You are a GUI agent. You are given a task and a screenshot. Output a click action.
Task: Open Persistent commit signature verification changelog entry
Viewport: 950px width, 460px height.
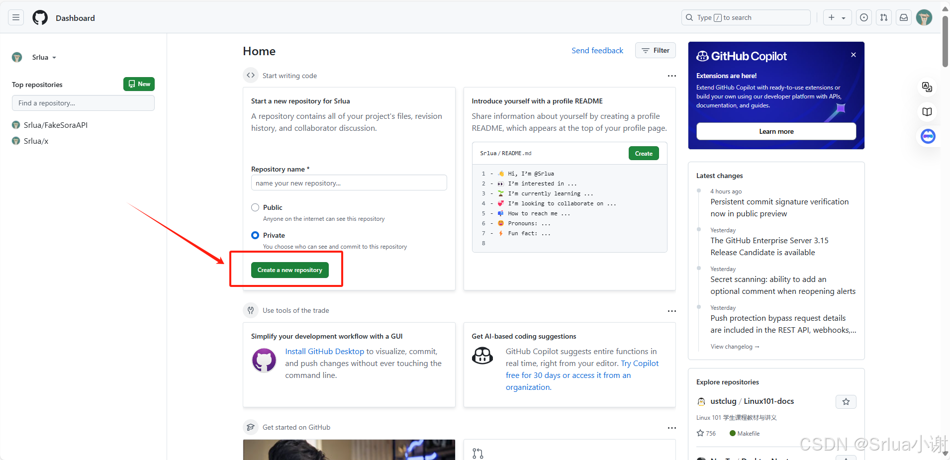(x=779, y=208)
